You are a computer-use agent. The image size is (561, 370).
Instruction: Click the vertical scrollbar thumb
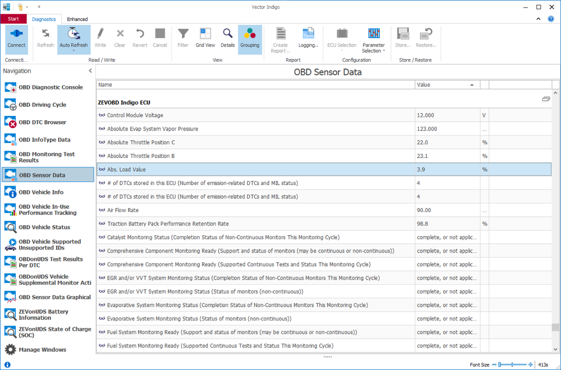pos(556,328)
